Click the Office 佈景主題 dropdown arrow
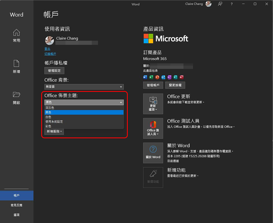 coord(121,102)
